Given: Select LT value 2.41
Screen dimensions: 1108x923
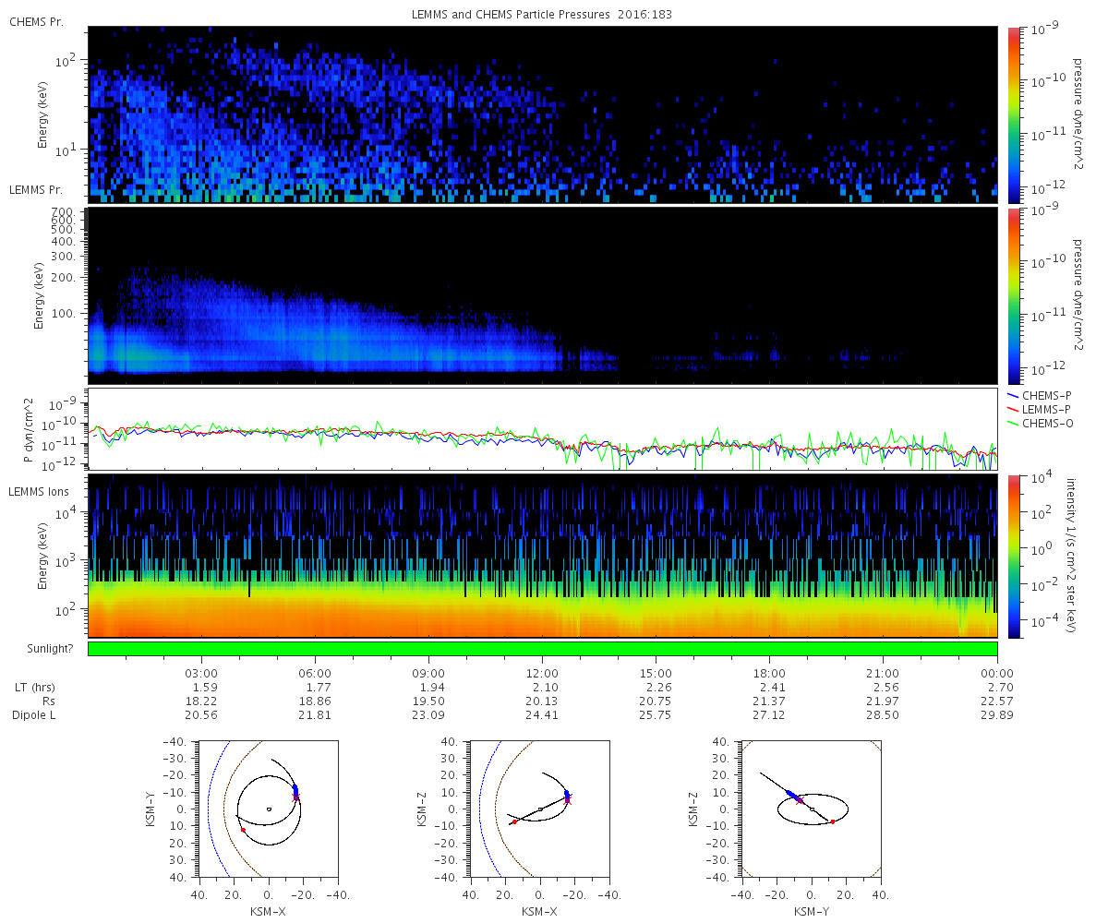Looking at the screenshot, I should click(772, 687).
